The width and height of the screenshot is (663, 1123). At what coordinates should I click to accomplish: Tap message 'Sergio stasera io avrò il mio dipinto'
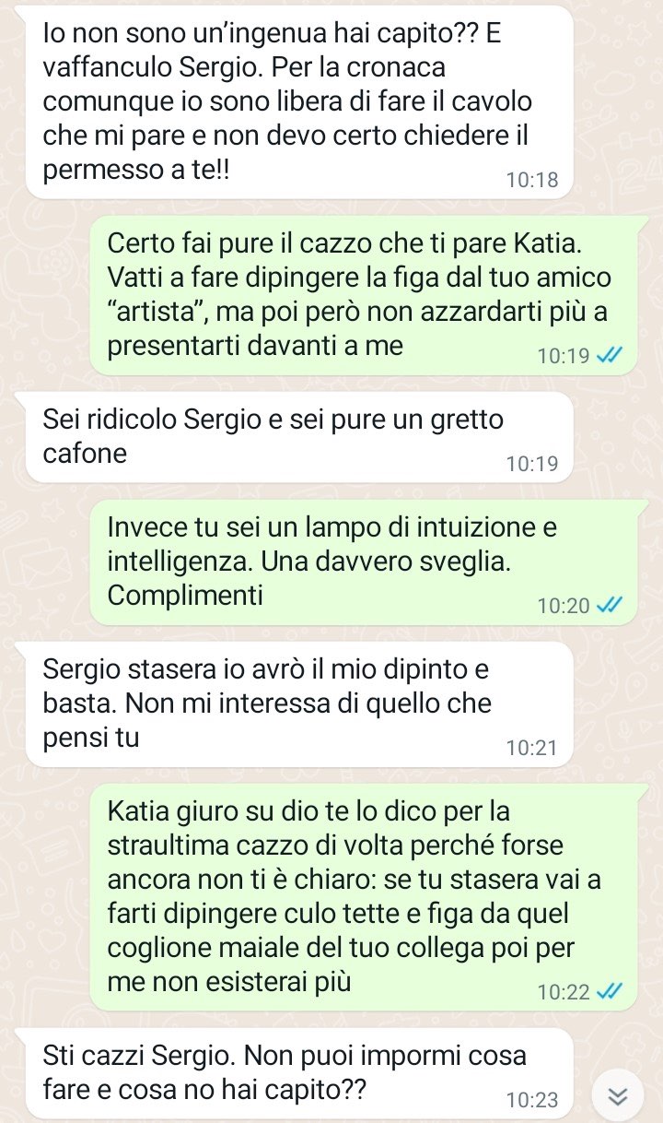299,704
